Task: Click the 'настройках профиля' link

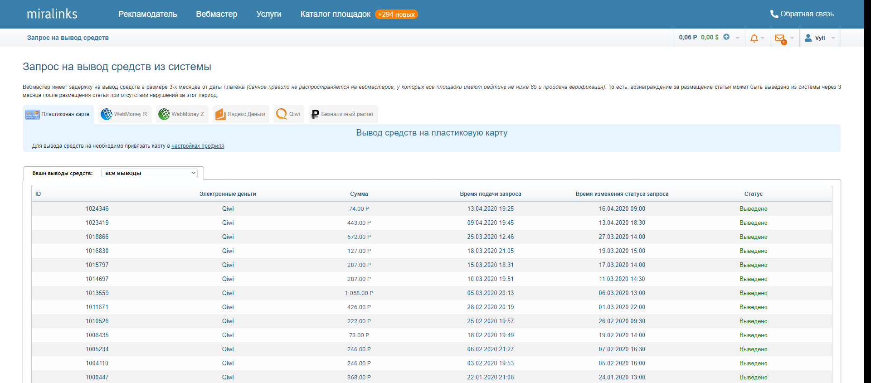Action: tap(198, 146)
